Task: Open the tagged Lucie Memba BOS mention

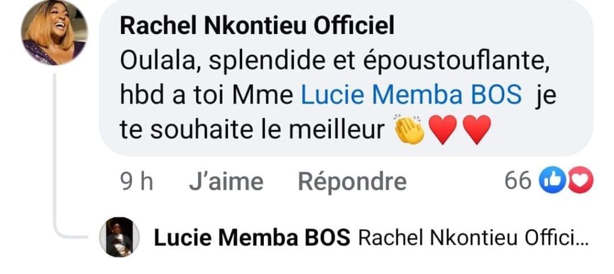Action: click(x=411, y=96)
